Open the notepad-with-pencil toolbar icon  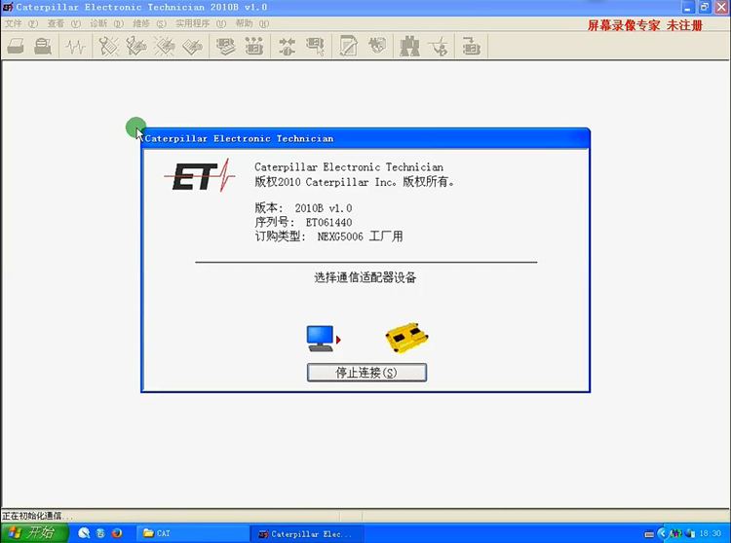tap(348, 47)
